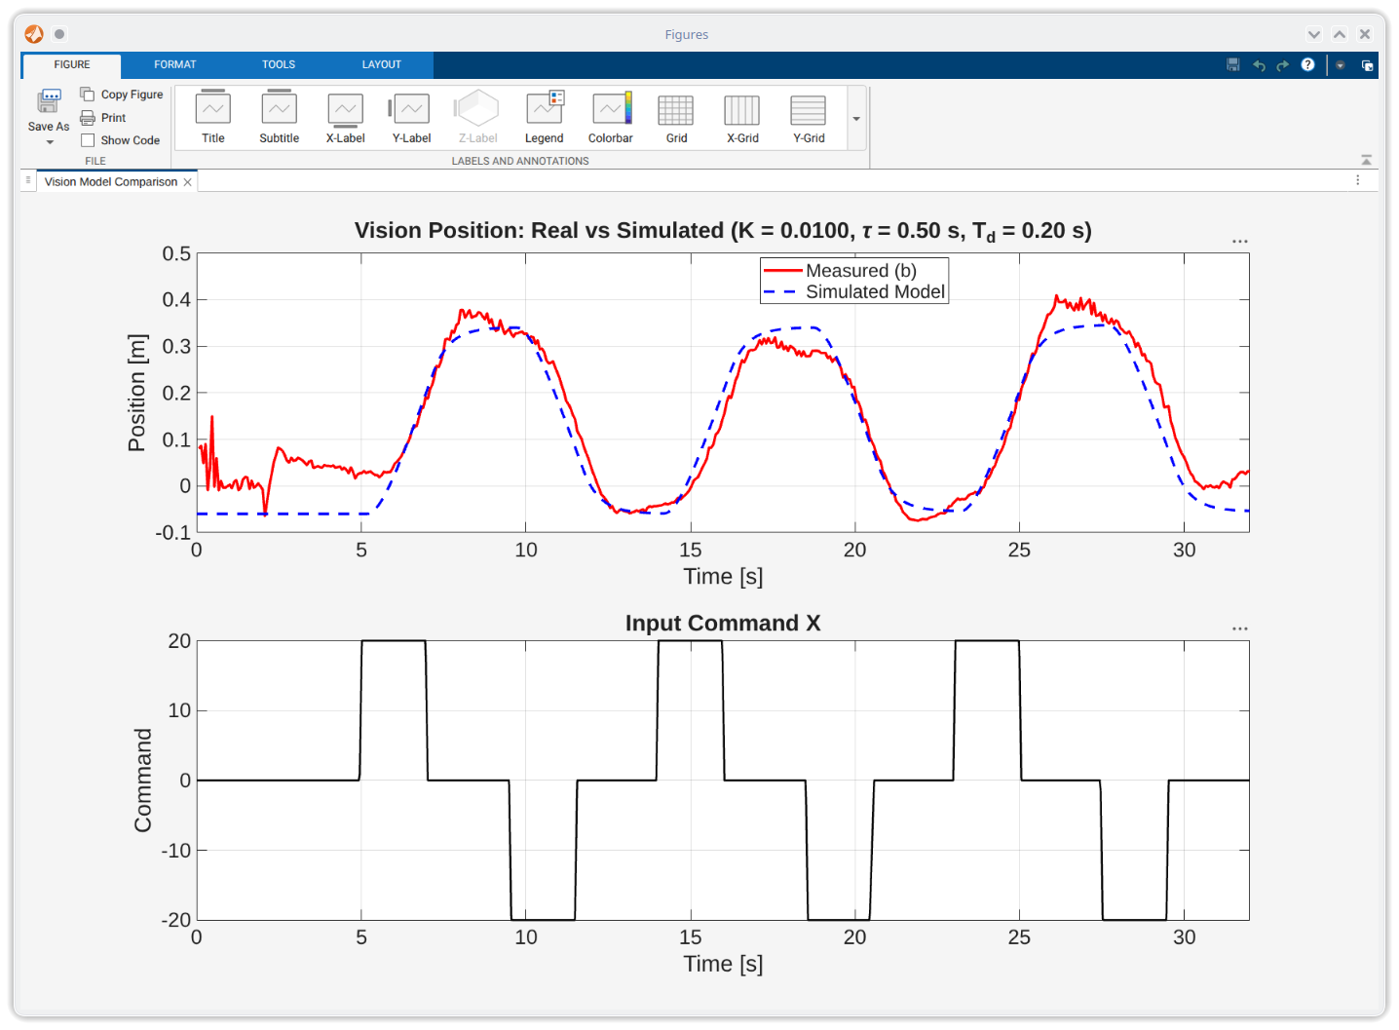
Task: Open the figure document actions menu
Action: click(x=1357, y=180)
